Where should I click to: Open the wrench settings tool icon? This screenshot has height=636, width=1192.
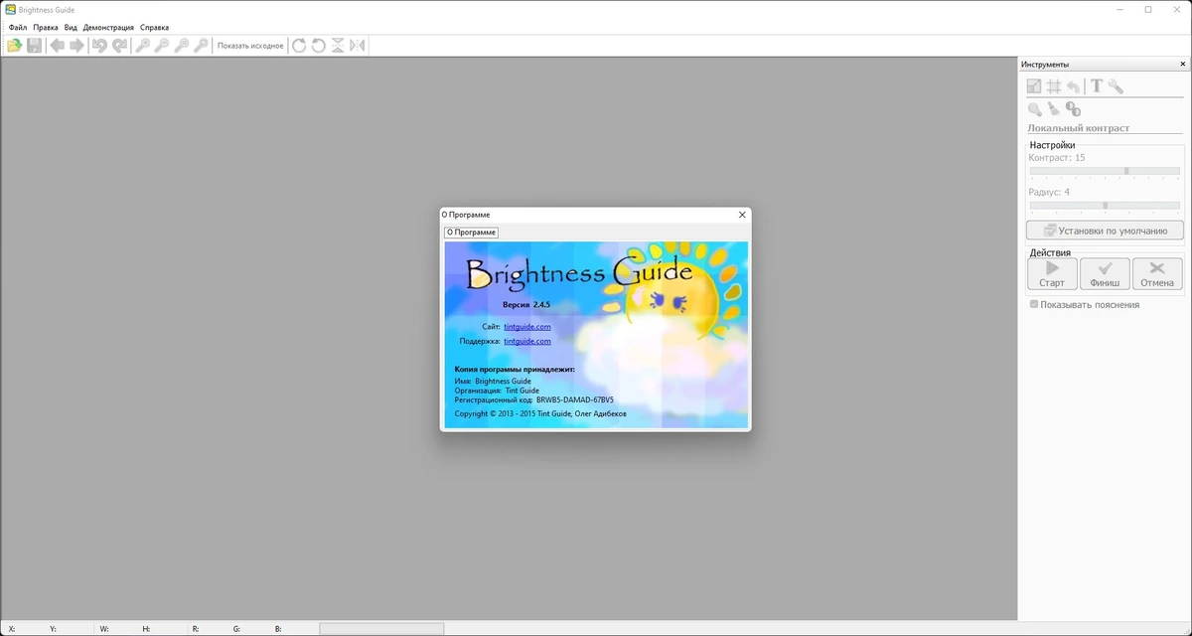[x=1116, y=86]
